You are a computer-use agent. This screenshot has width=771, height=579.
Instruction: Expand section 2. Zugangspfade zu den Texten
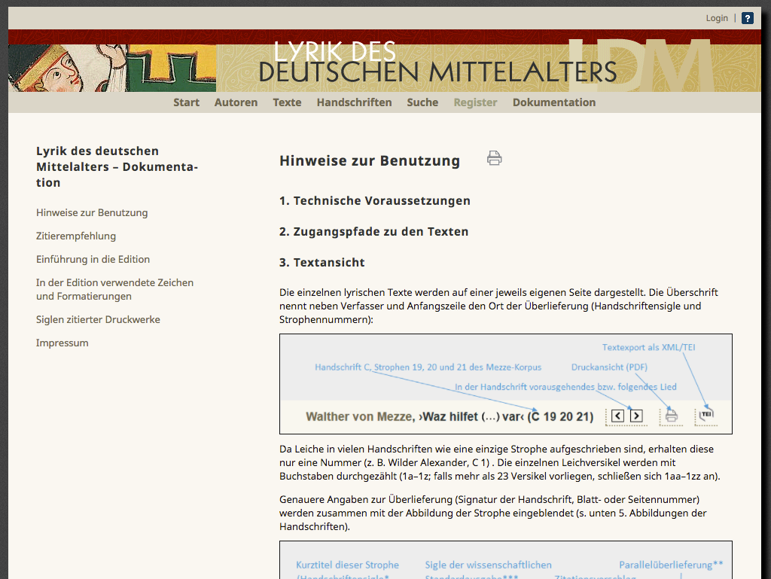[x=373, y=231]
